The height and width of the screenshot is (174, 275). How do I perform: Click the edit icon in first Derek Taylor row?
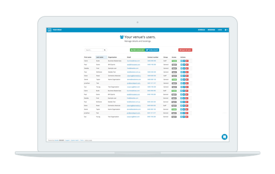(x=181, y=80)
